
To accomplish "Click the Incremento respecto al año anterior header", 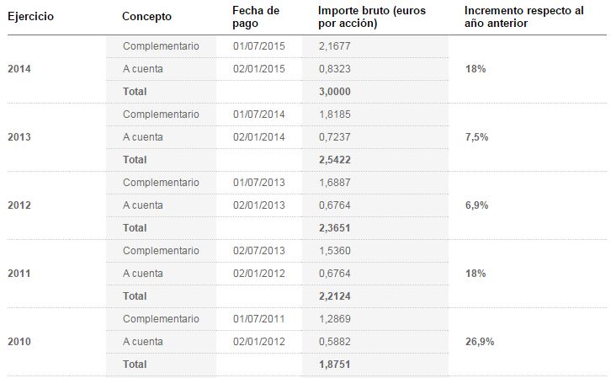I will (x=523, y=16).
